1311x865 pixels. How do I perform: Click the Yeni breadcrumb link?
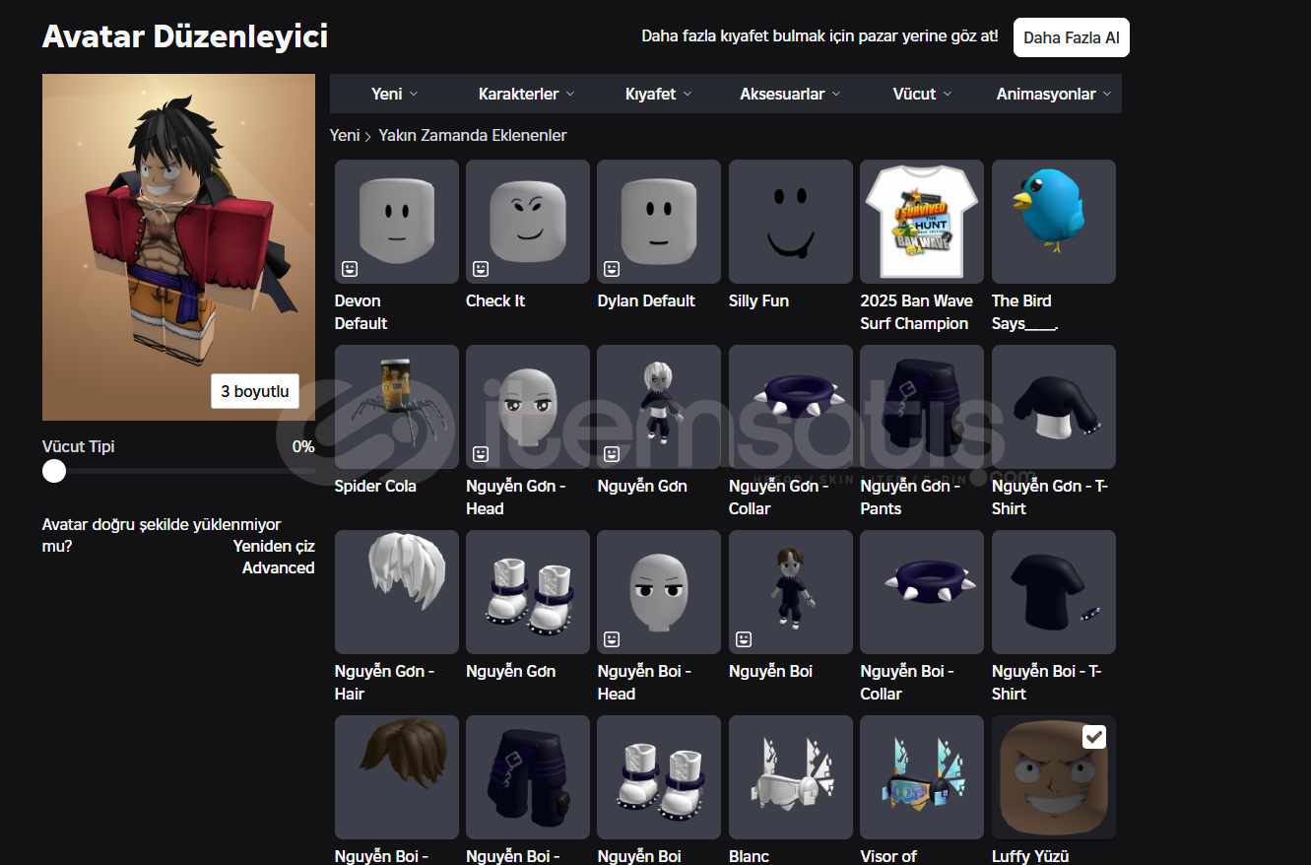click(345, 135)
